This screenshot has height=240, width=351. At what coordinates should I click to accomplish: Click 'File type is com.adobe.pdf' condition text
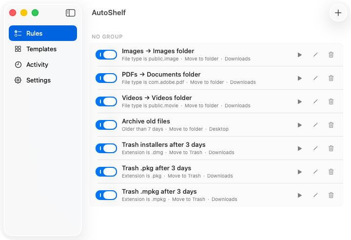click(x=153, y=82)
